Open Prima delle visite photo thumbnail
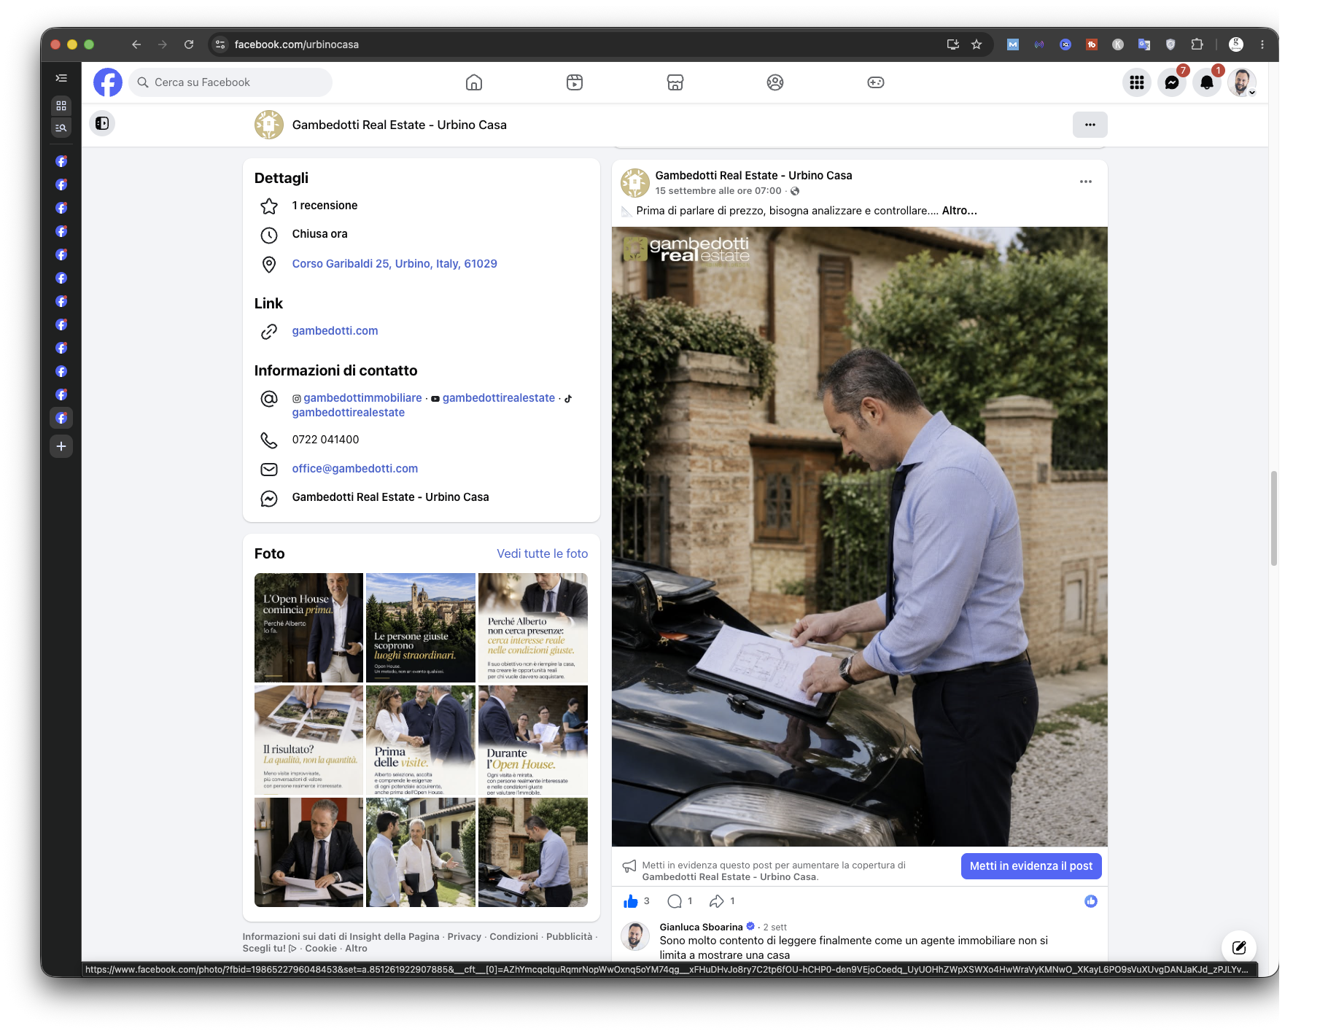The height and width of the screenshot is (1031, 1320). click(421, 740)
